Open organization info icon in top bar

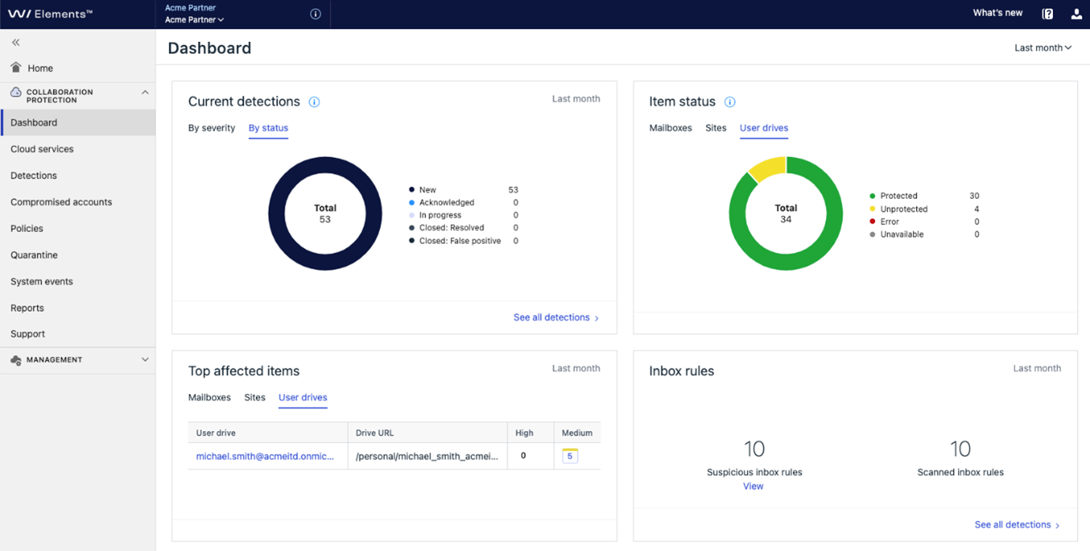coord(315,14)
